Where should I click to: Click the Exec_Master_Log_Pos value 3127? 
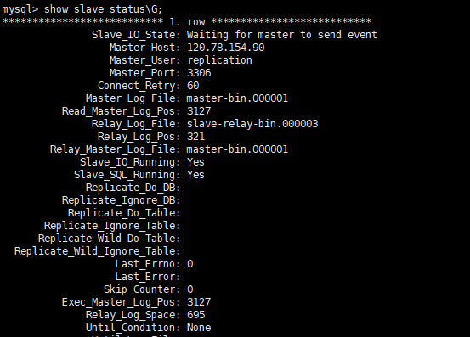click(199, 302)
